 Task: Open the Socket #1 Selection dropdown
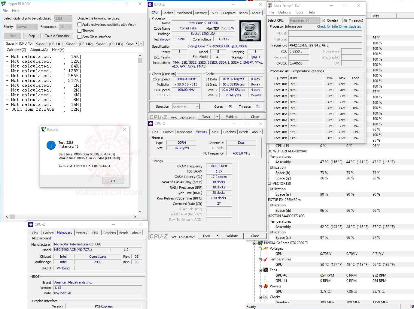(186, 107)
